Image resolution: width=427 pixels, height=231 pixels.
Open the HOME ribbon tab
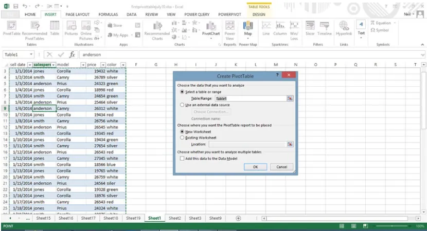(30, 14)
